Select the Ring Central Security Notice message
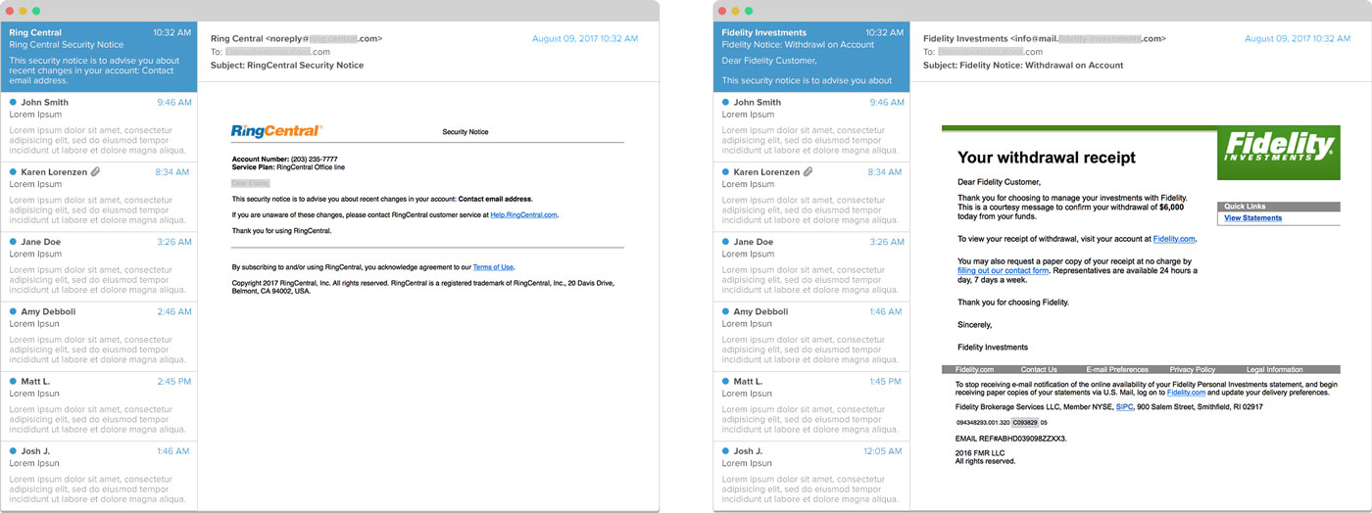This screenshot has width=1372, height=513. (x=99, y=57)
